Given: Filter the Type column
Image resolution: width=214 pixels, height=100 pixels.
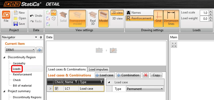Looking at the screenshot, I should 101,82.
